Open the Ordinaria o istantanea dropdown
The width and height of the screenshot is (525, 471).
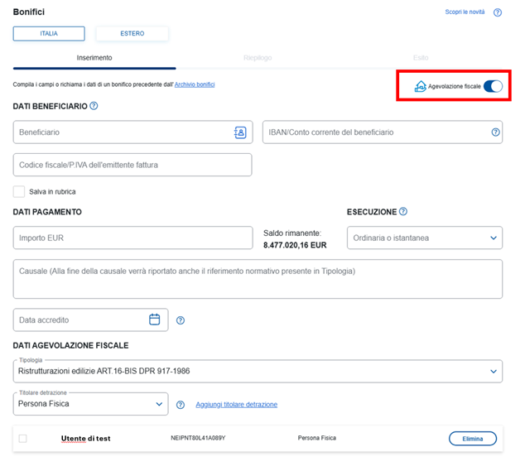tap(424, 238)
